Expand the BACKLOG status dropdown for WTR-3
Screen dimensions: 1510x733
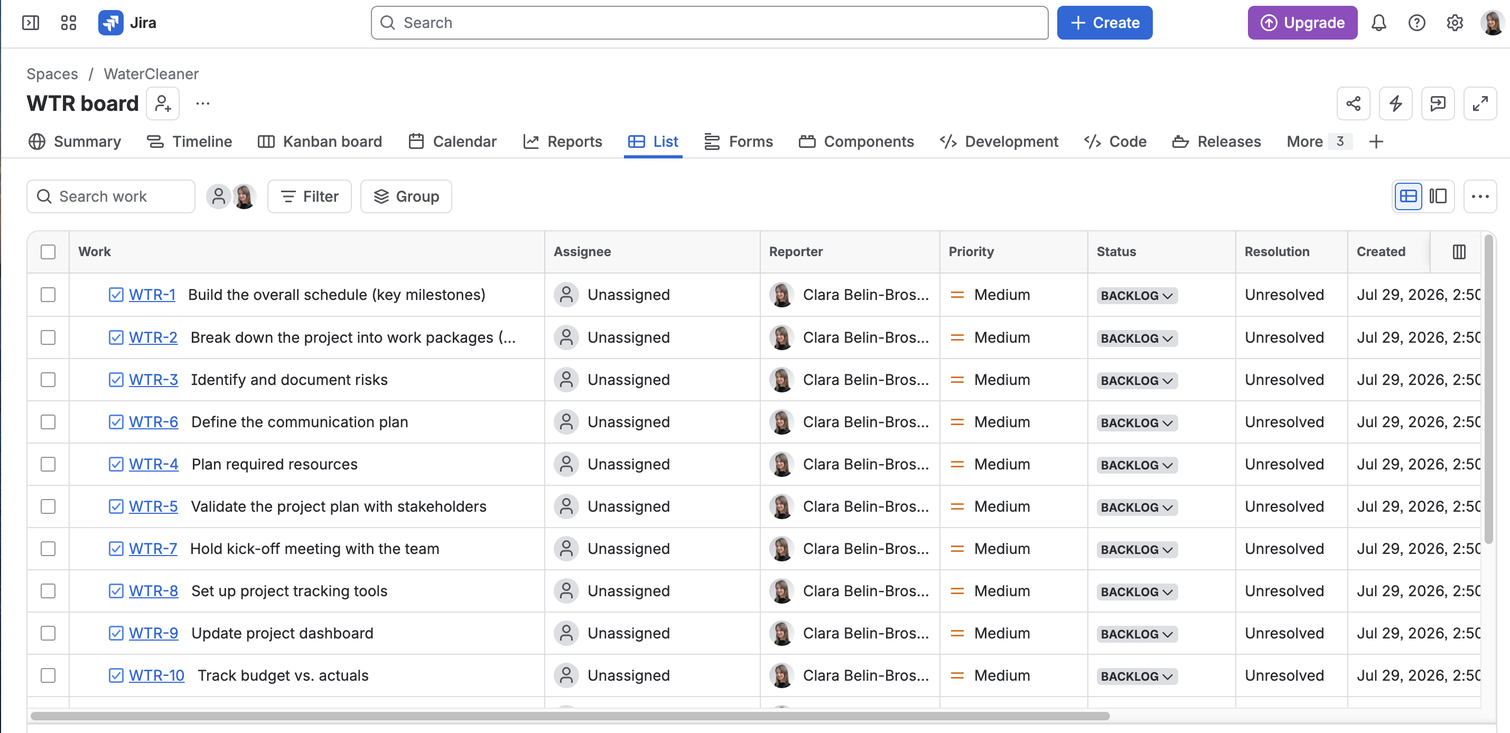pyautogui.click(x=1136, y=380)
